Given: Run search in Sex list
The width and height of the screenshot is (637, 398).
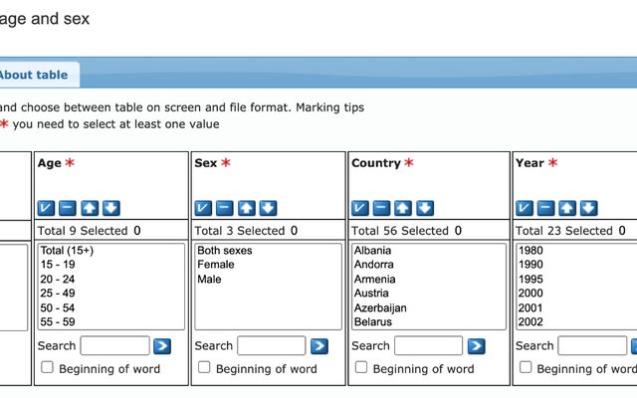Looking at the screenshot, I should point(318,346).
